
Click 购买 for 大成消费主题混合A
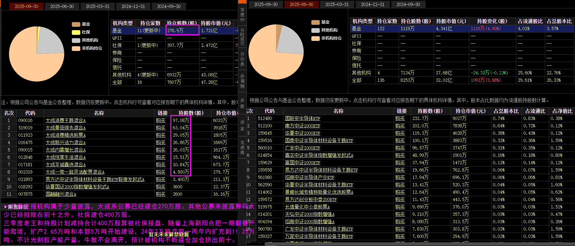pyautogui.click(x=161, y=120)
